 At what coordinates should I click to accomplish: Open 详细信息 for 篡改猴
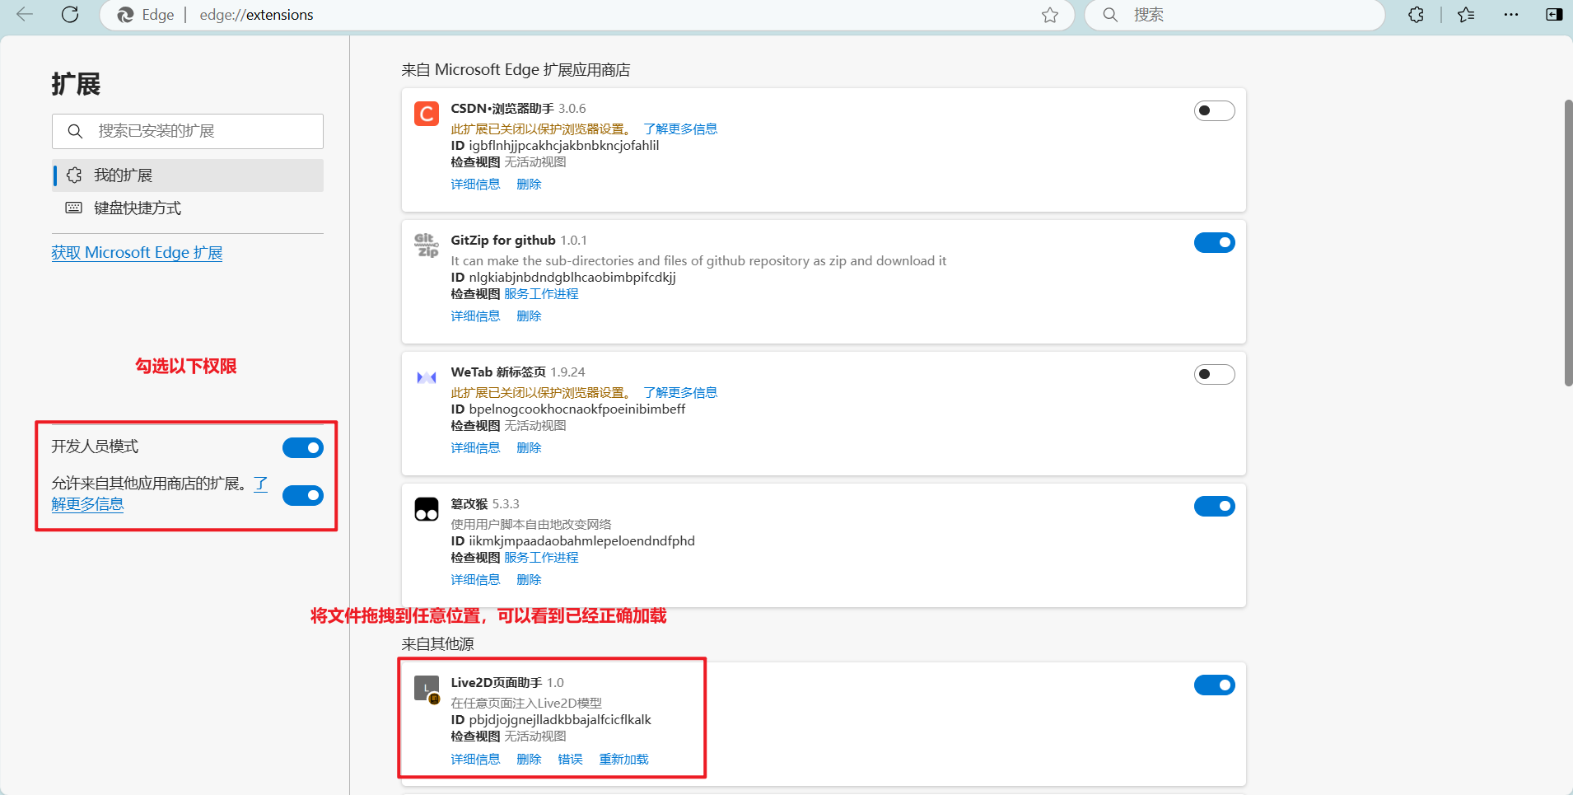(475, 580)
